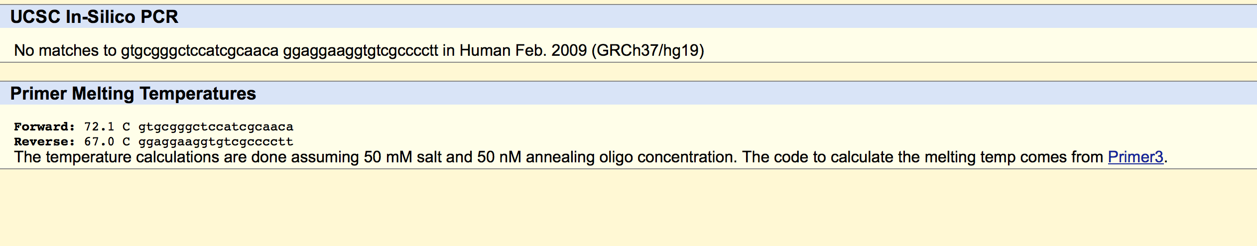Click the "No matches to" text
The image size is (1257, 246).
pyautogui.click(x=65, y=50)
